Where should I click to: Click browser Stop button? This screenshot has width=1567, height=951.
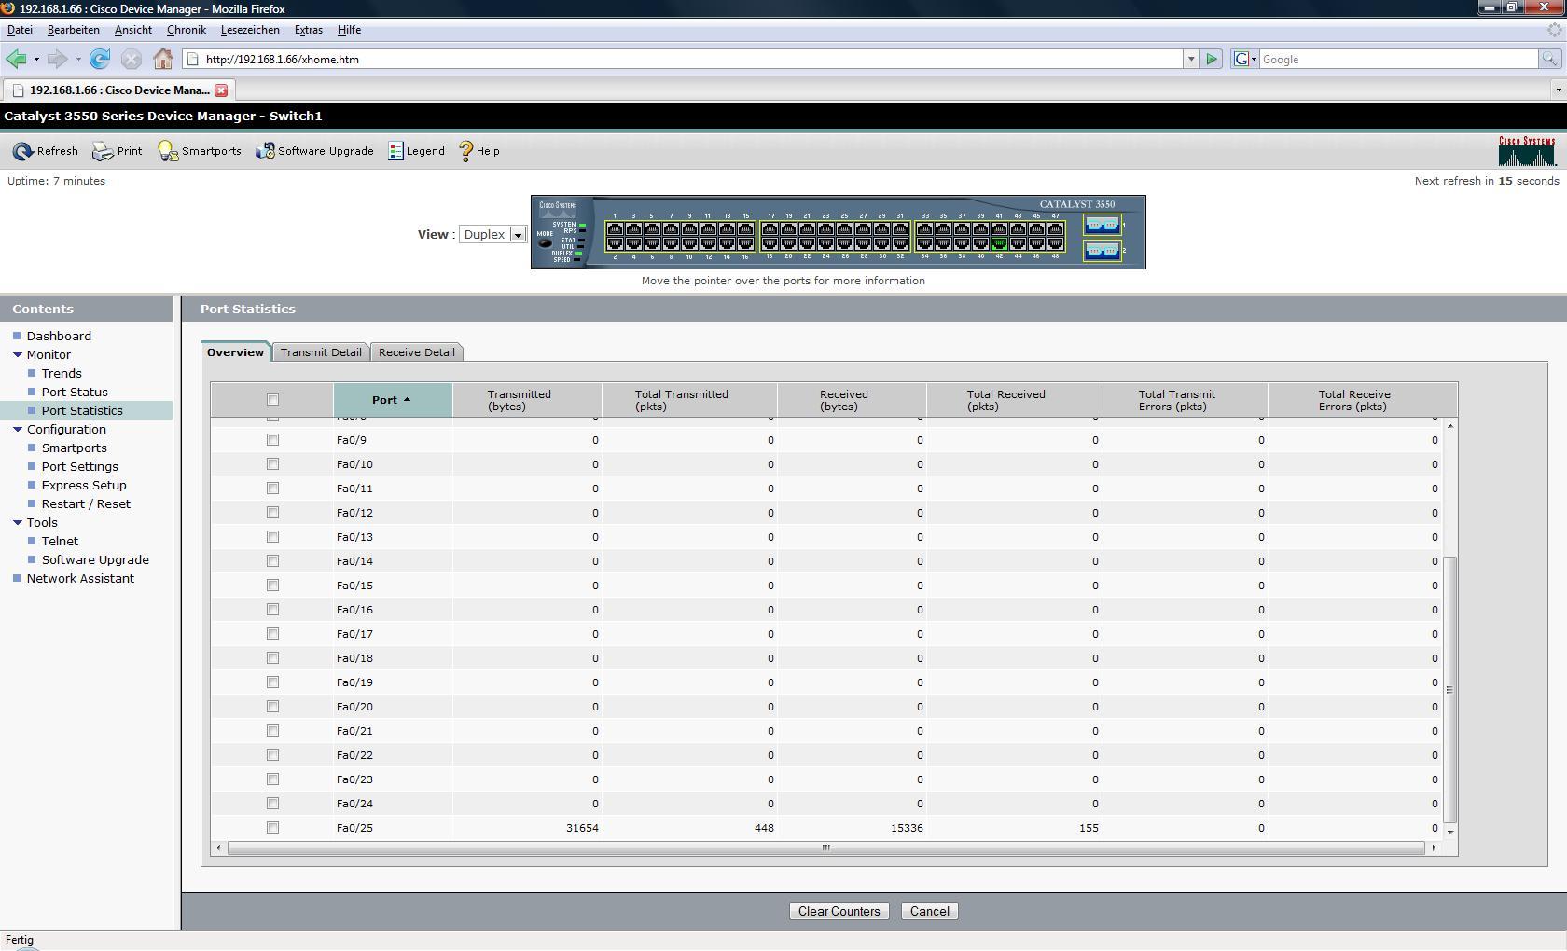click(132, 59)
